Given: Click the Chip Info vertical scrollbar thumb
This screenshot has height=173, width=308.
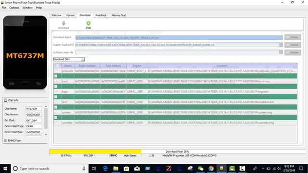Looking at the screenshot, I should pyautogui.click(x=46, y=118).
